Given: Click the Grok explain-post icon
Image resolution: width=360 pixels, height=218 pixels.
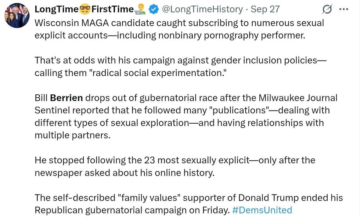Looking at the screenshot, I should tap(326, 9).
